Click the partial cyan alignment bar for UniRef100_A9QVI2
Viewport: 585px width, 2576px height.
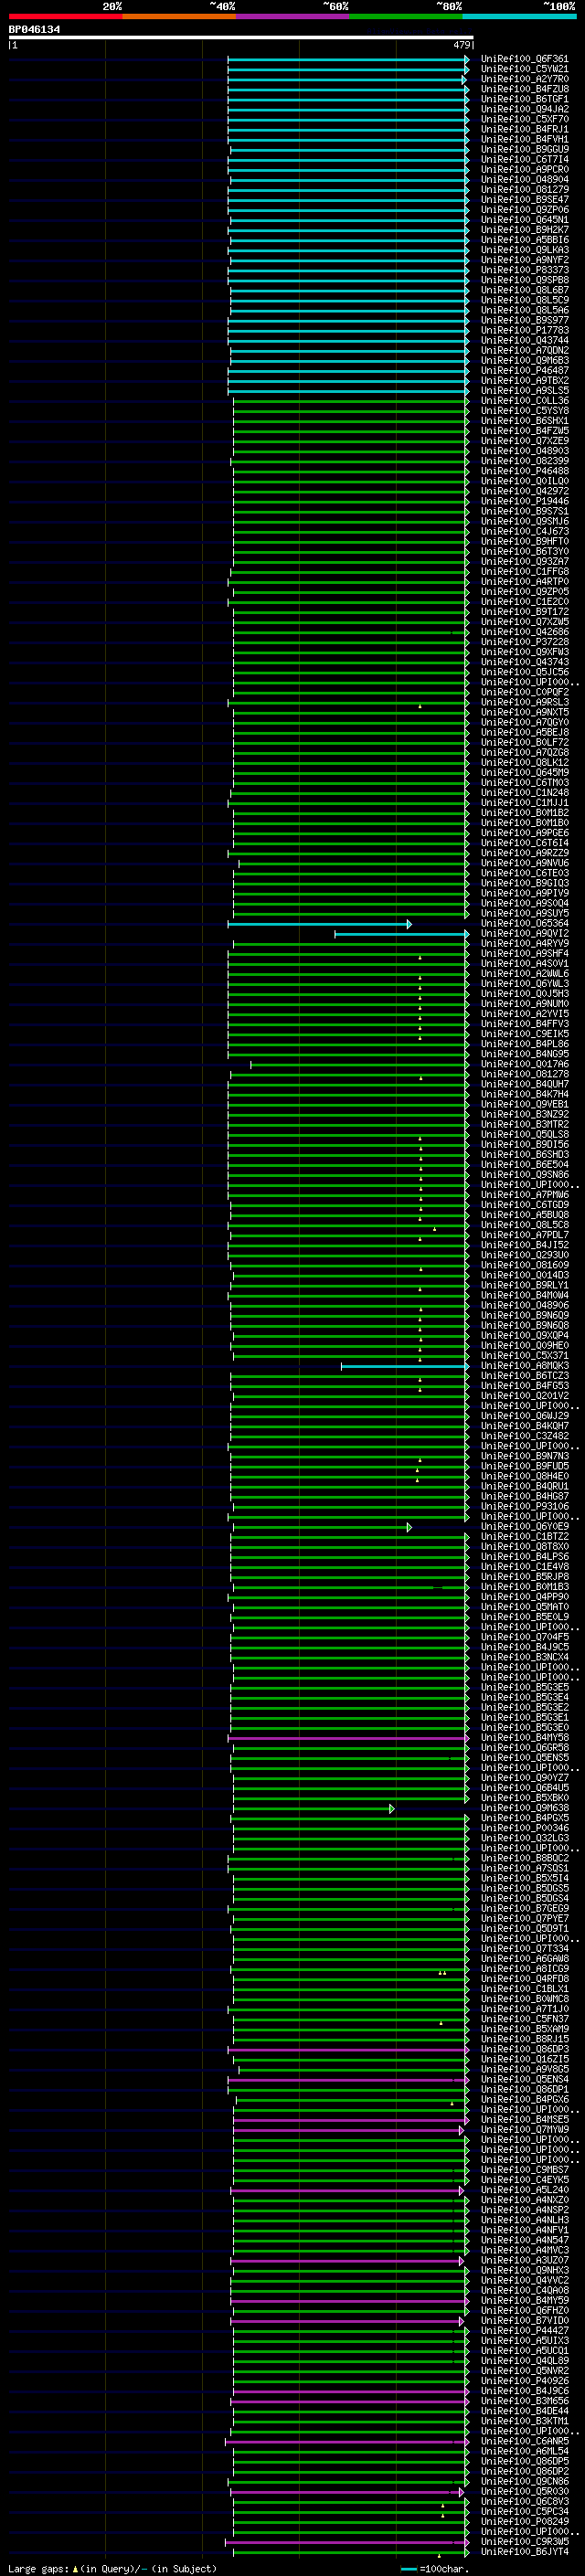pos(402,934)
